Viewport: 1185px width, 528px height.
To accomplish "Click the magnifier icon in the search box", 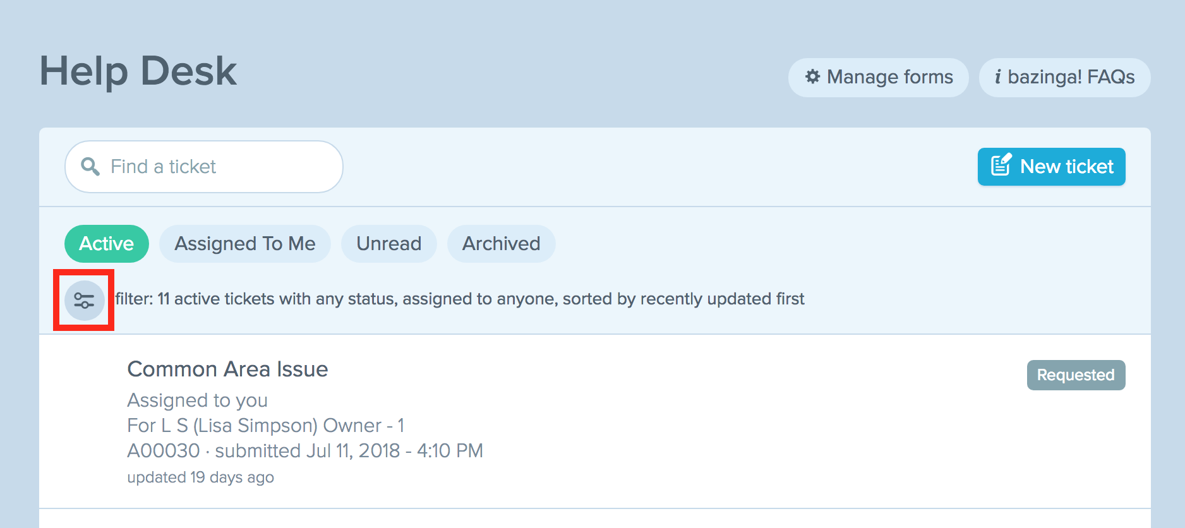I will click(90, 167).
